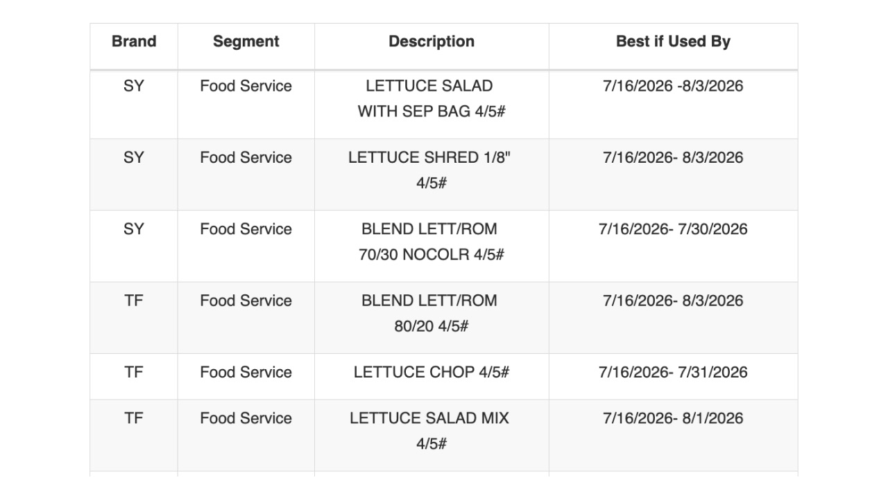Click the Segment column header

tap(246, 42)
